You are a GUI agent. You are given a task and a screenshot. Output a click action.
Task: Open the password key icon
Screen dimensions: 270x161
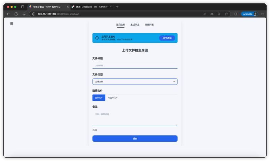pyautogui.click(x=205, y=14)
